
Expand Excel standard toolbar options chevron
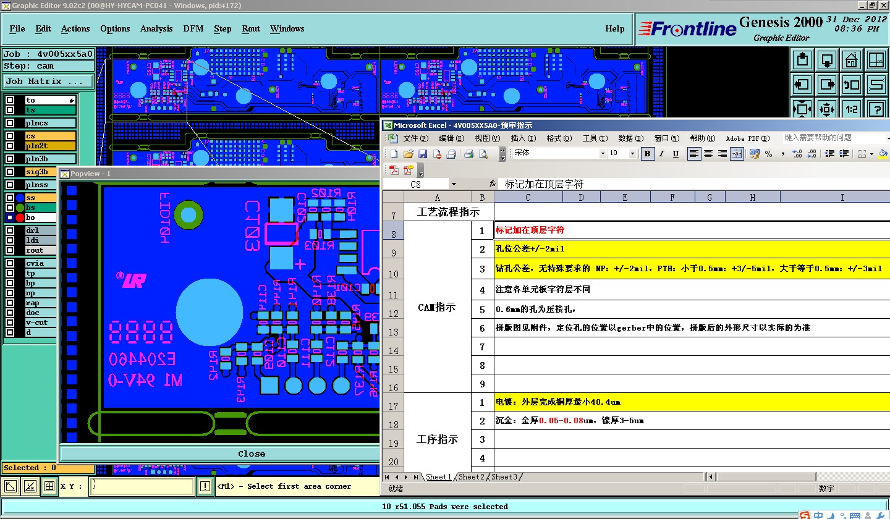click(x=502, y=154)
